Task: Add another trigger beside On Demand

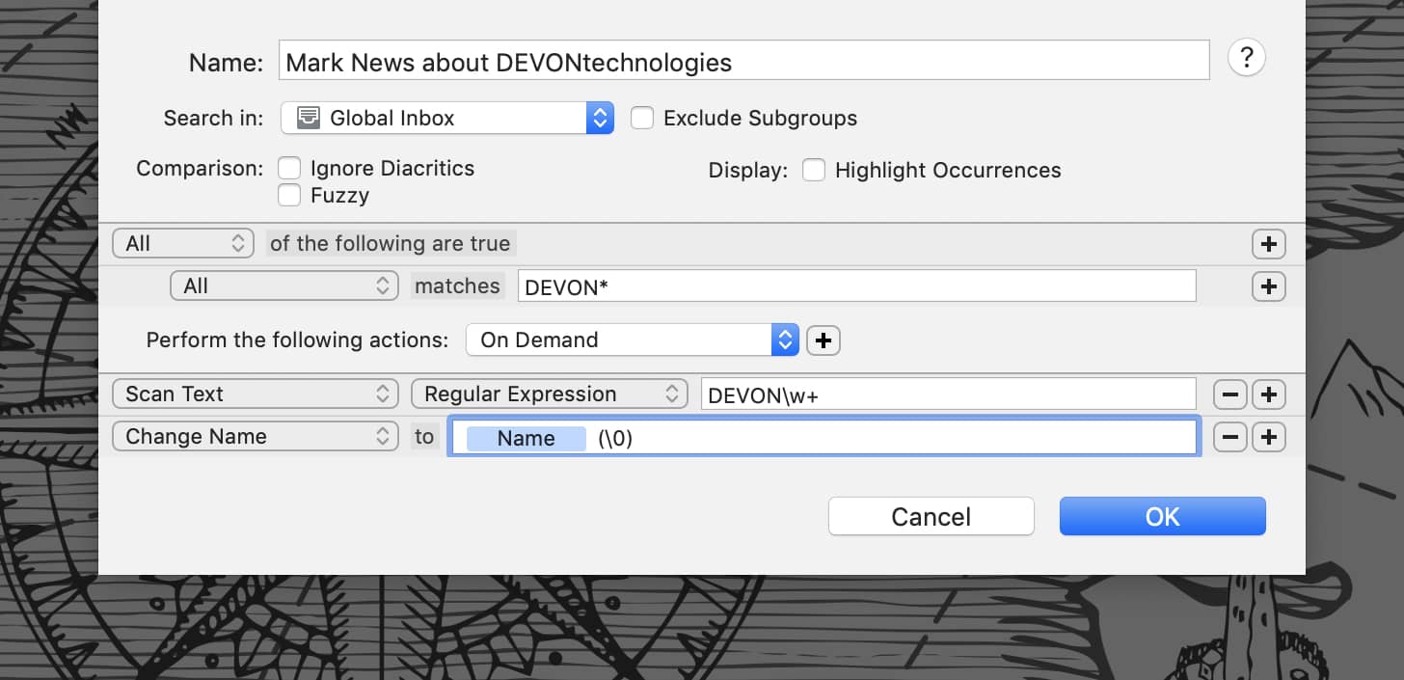Action: point(823,340)
